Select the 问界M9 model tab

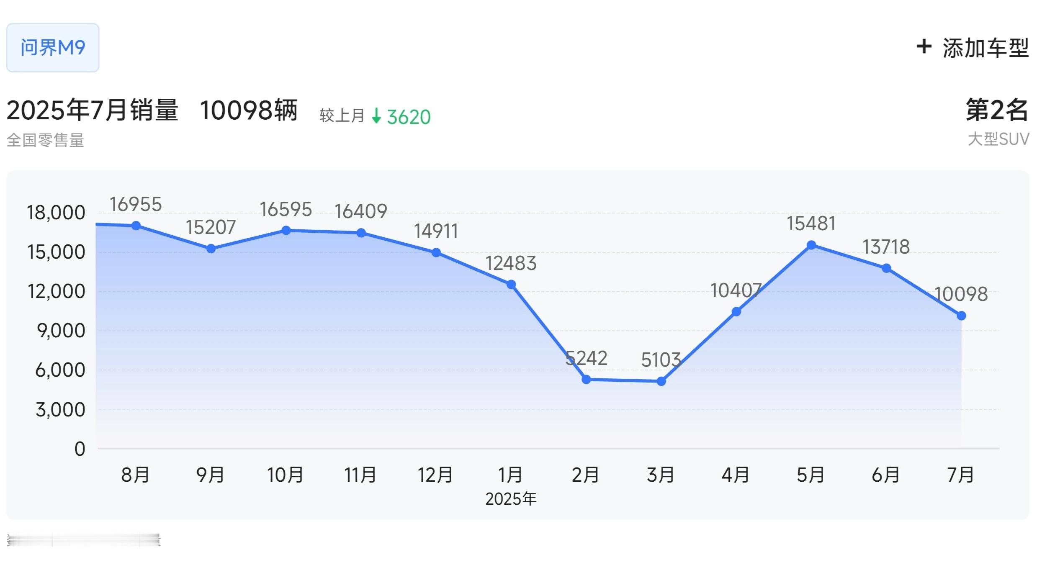tap(53, 48)
